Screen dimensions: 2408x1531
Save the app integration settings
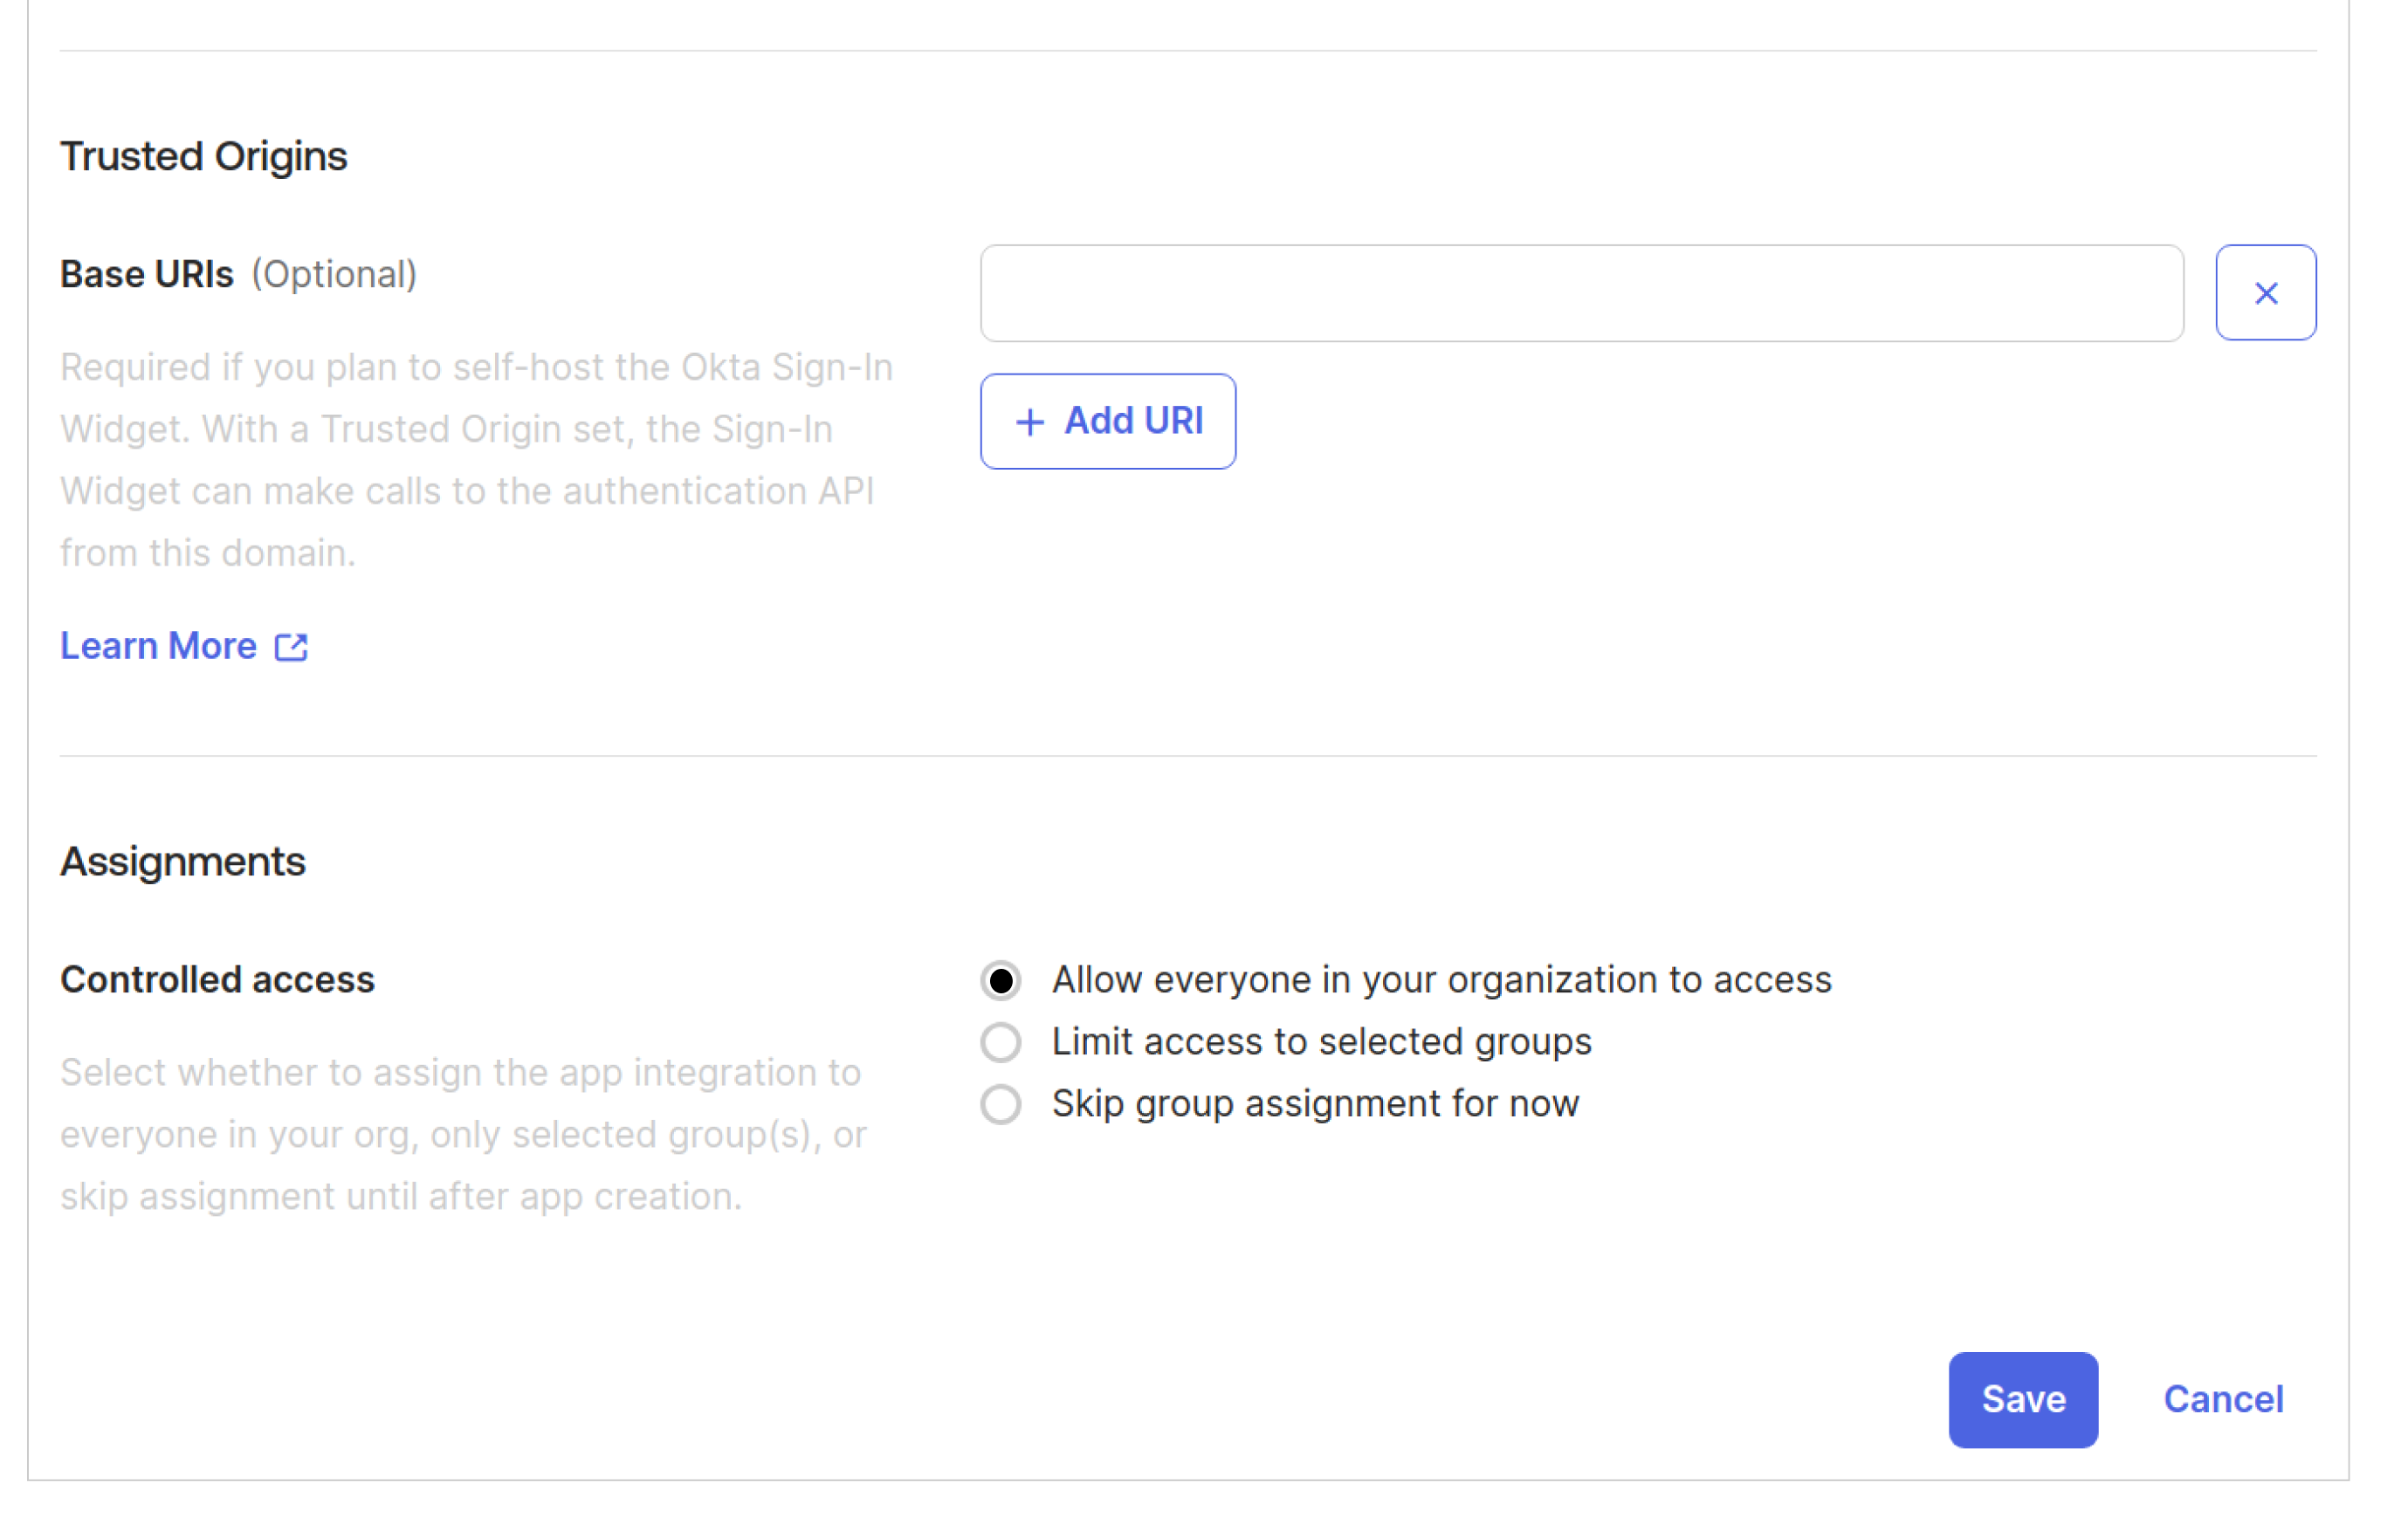2022,1399
